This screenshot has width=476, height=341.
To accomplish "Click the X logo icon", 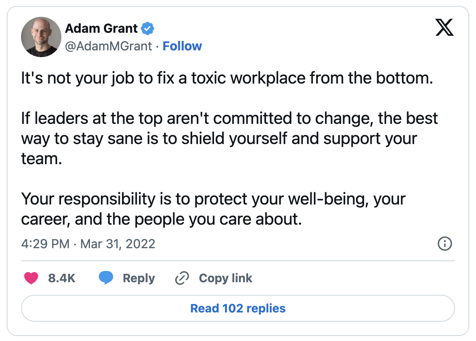I will click(444, 28).
